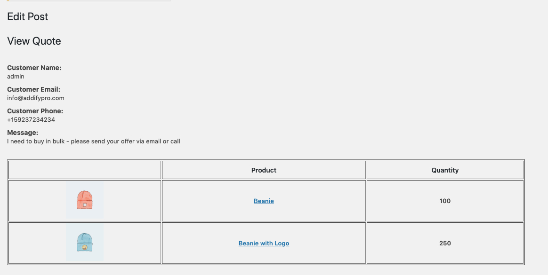
Task: Click the Product column header
Action: [x=264, y=170]
